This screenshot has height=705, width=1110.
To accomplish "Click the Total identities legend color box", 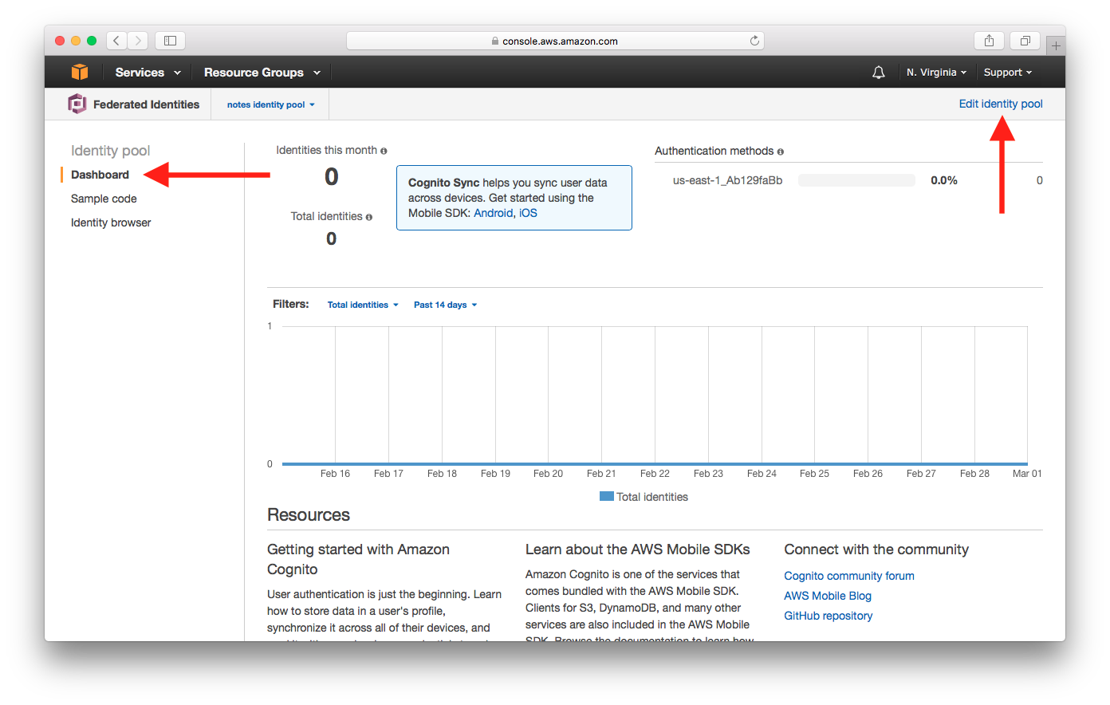I will pos(607,496).
